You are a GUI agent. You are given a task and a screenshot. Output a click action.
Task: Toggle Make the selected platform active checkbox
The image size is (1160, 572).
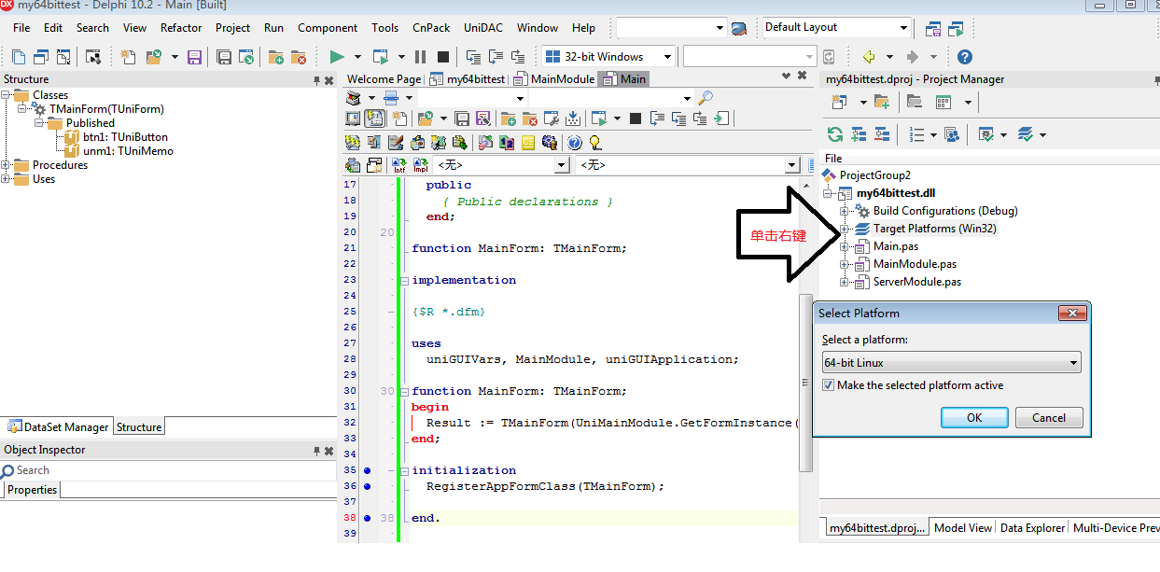[829, 385]
